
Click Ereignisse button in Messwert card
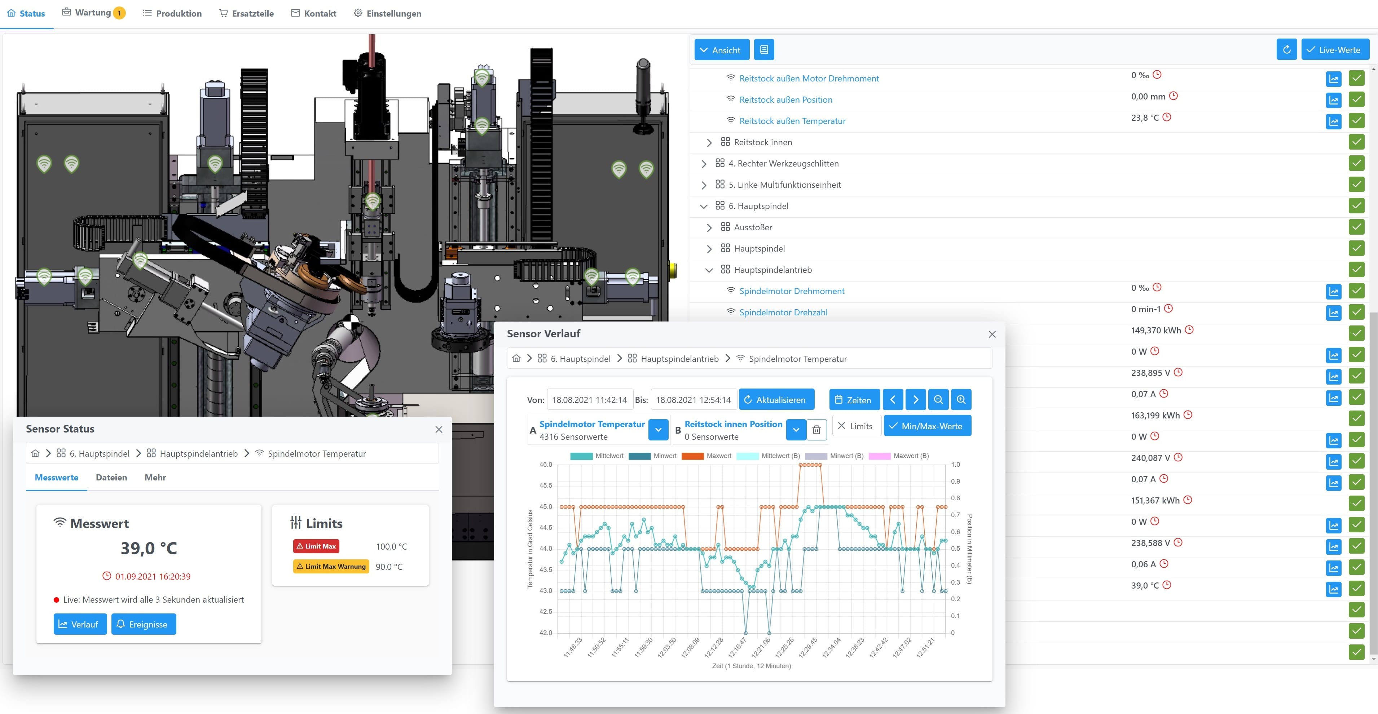144,624
